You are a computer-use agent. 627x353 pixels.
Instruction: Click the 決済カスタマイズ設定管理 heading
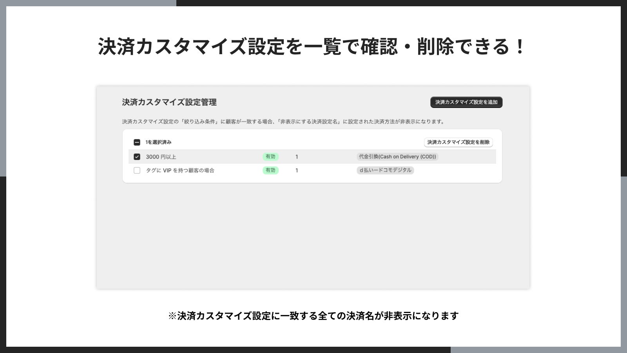pos(169,102)
